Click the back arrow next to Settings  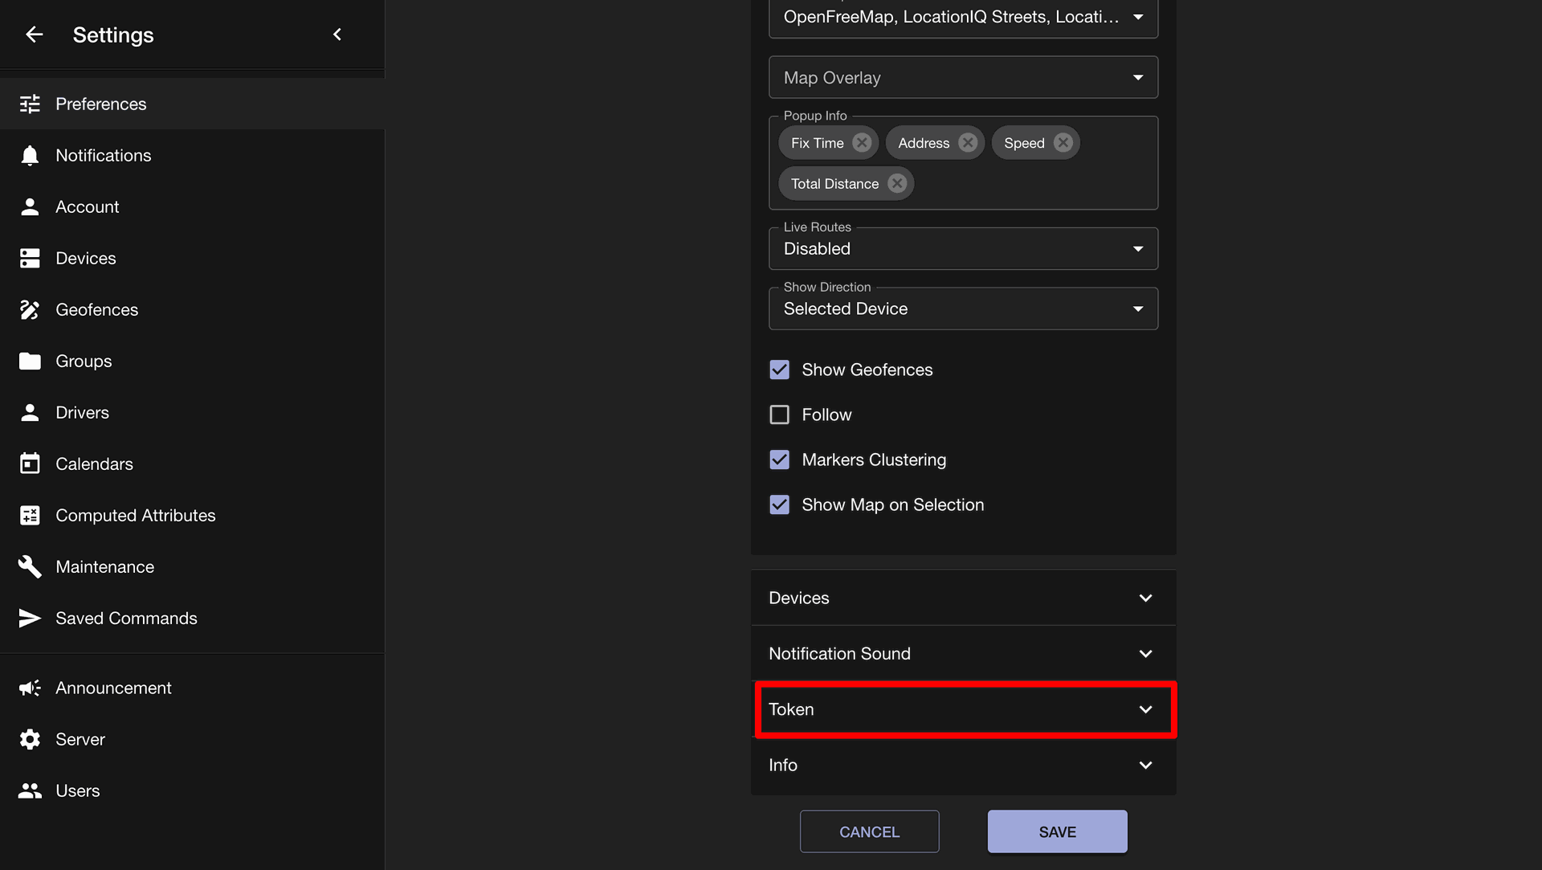[34, 35]
